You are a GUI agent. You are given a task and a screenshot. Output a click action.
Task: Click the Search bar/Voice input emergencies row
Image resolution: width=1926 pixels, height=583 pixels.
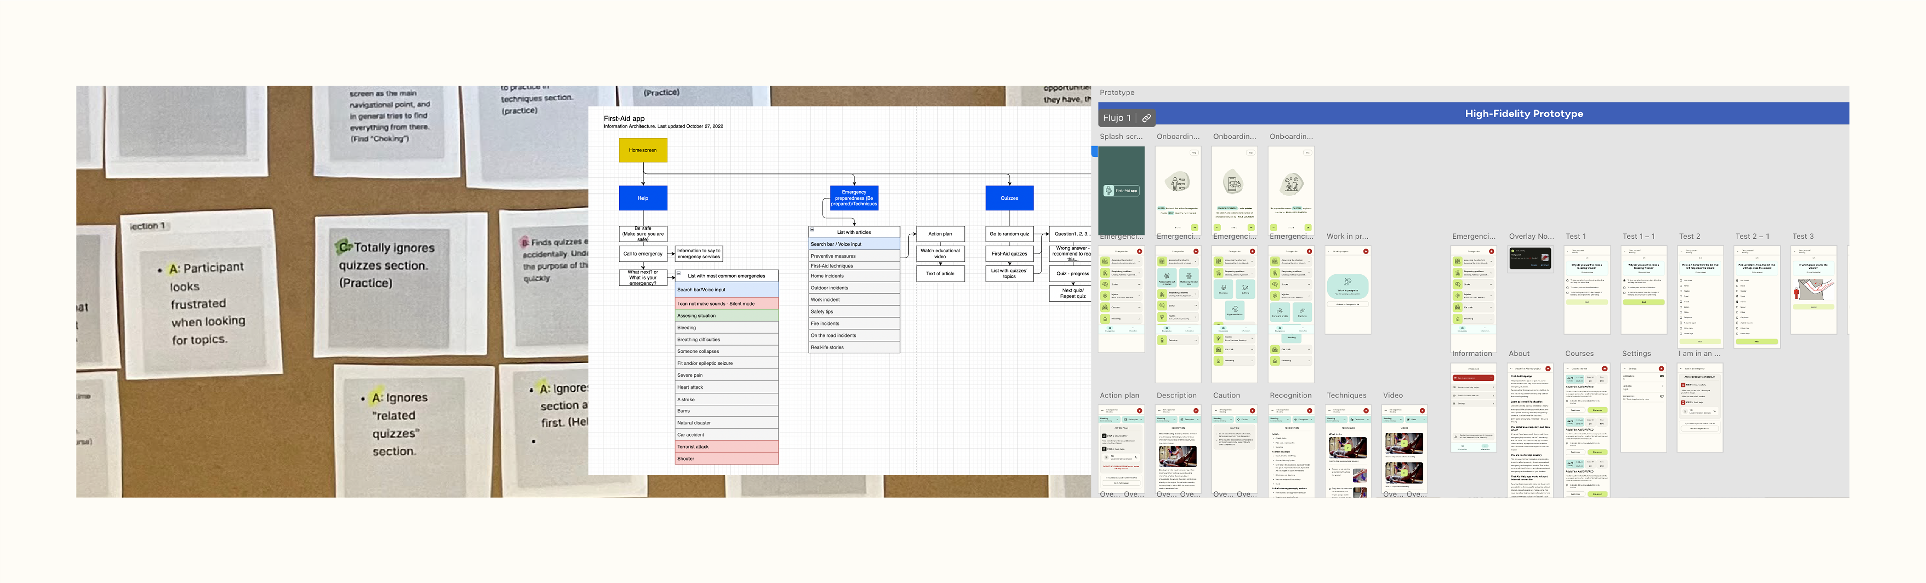pos(727,289)
